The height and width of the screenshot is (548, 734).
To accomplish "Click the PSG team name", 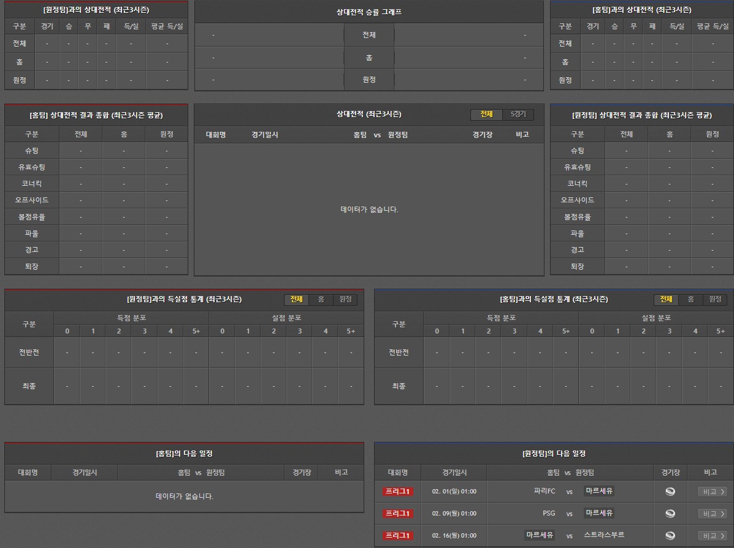I will [549, 513].
